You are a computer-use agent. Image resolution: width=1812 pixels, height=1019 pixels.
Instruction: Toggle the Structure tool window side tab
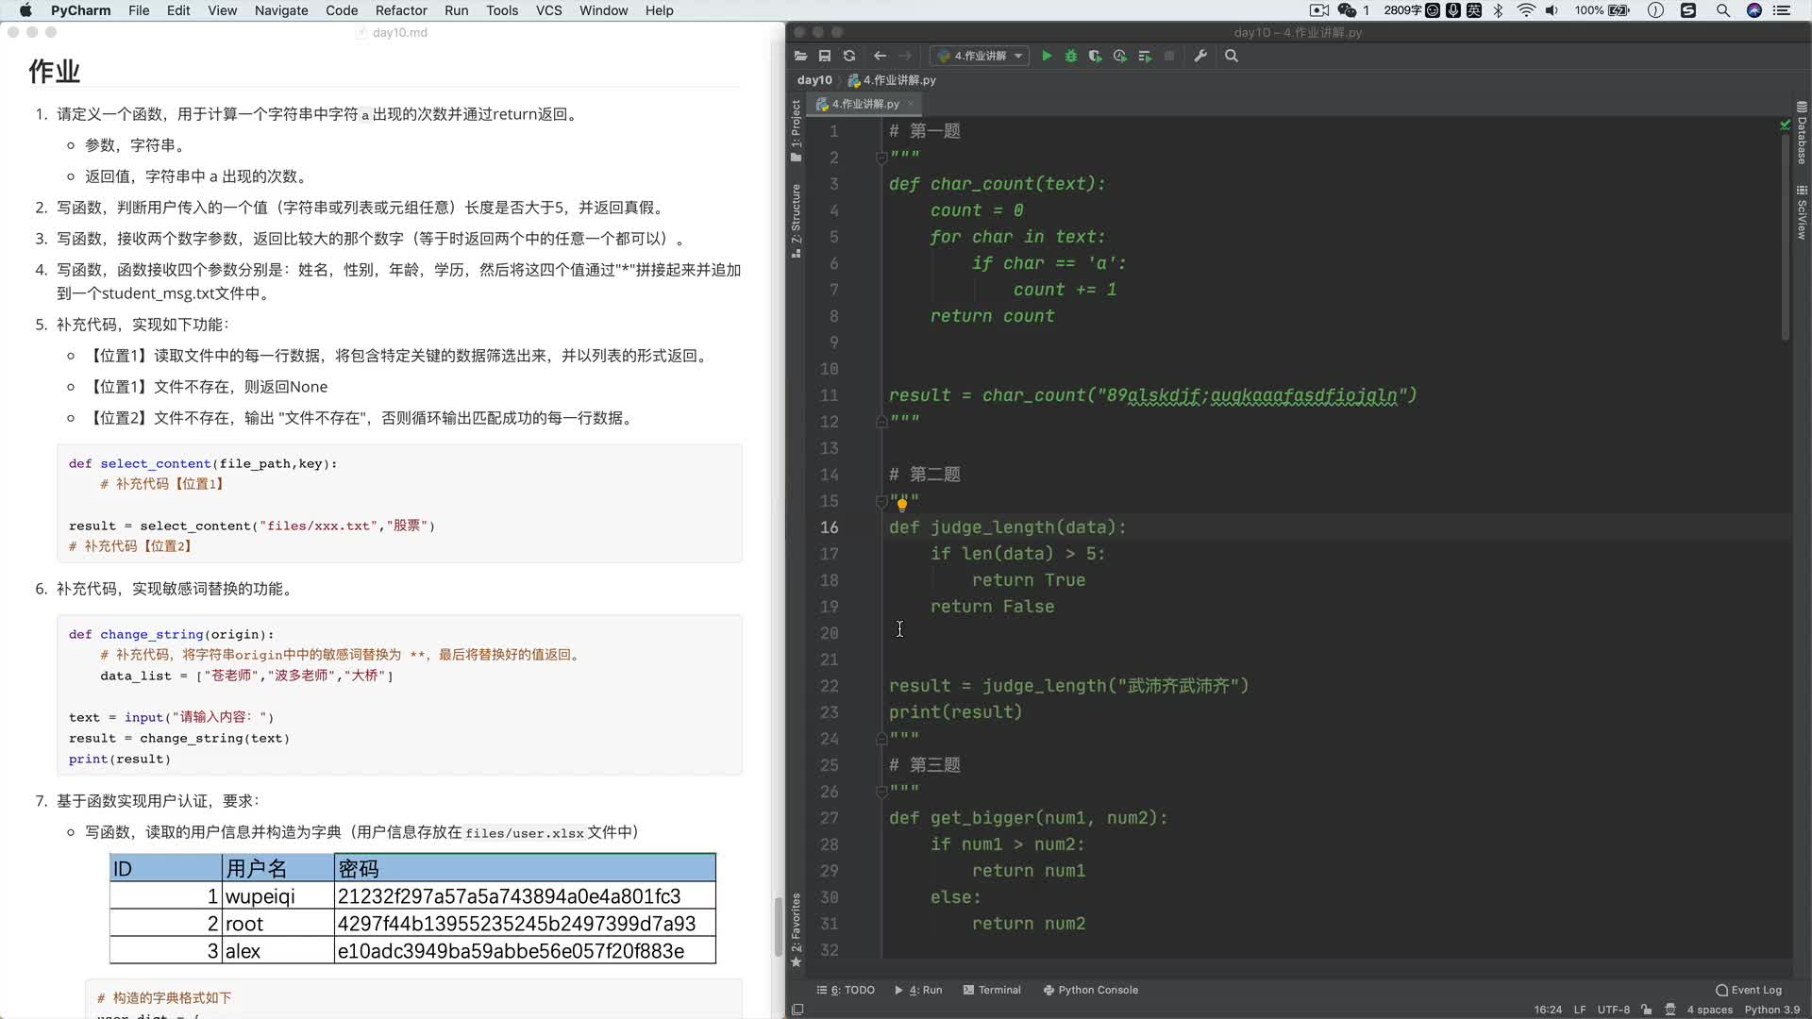[796, 220]
